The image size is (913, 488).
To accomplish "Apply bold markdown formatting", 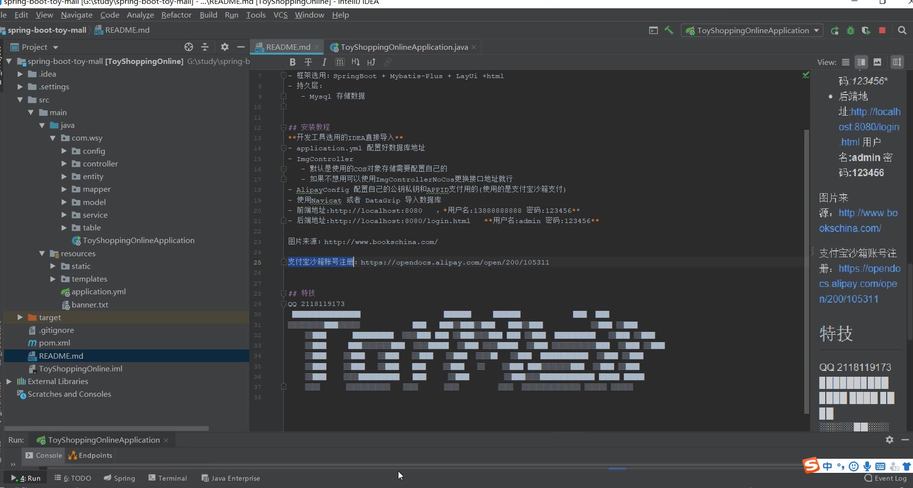I will point(292,62).
